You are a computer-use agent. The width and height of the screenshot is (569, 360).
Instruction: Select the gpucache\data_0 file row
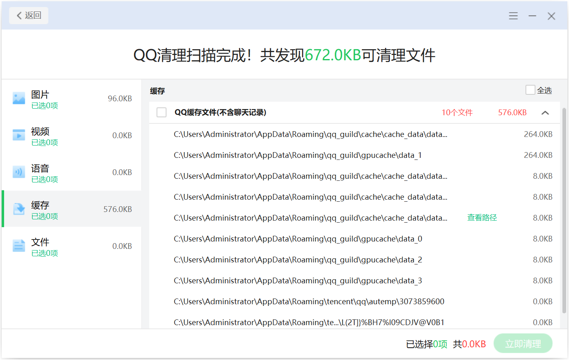[x=355, y=239]
